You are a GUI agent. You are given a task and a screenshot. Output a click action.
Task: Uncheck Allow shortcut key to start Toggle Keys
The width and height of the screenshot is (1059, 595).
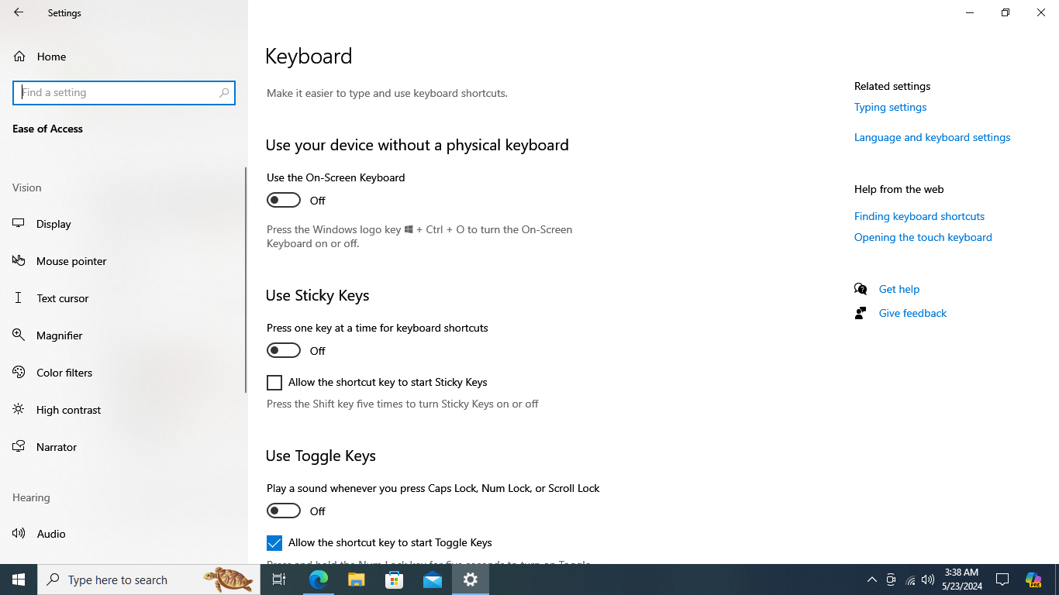[x=274, y=543]
